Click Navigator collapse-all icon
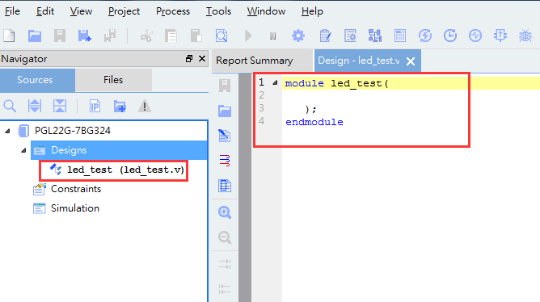 (60, 106)
